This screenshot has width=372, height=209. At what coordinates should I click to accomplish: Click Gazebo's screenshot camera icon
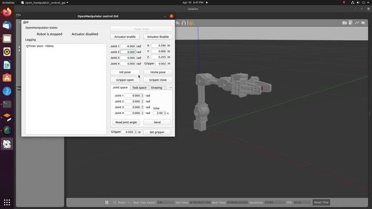pyautogui.click(x=345, y=23)
